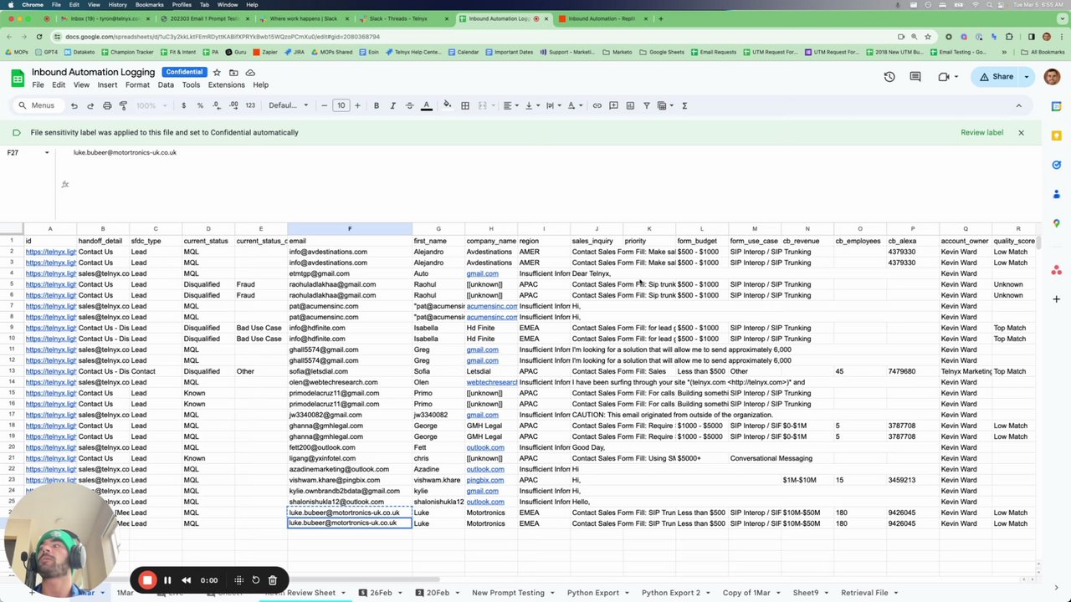Viewport: 1071px width, 602px height.
Task: Print the spreadsheet using toolbar icon
Action: click(107, 105)
